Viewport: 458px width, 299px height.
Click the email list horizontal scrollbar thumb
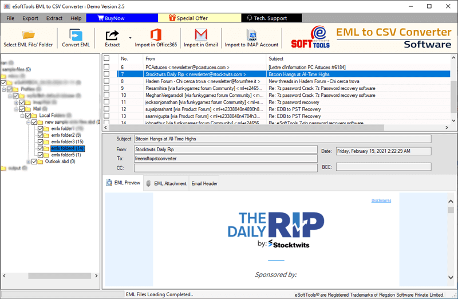pos(247,127)
